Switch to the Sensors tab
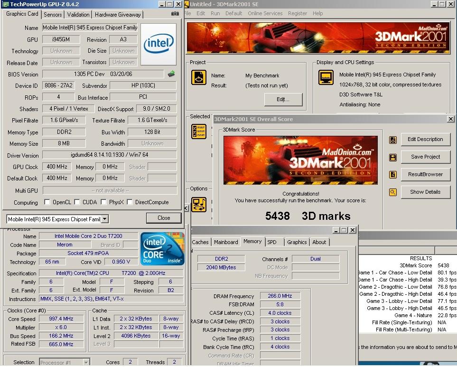 53,15
